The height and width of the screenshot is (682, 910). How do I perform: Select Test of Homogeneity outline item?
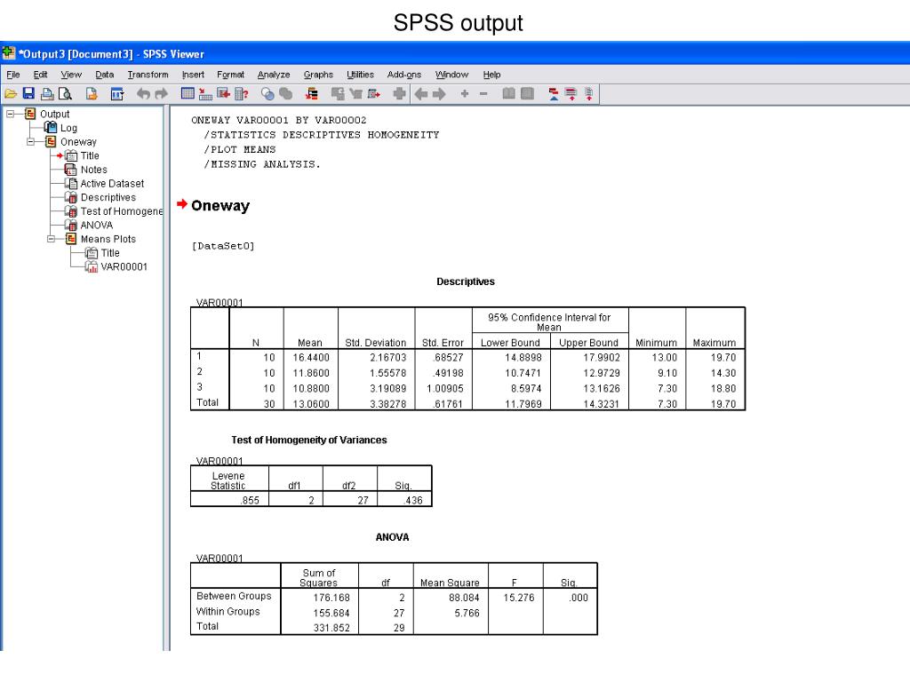click(121, 211)
